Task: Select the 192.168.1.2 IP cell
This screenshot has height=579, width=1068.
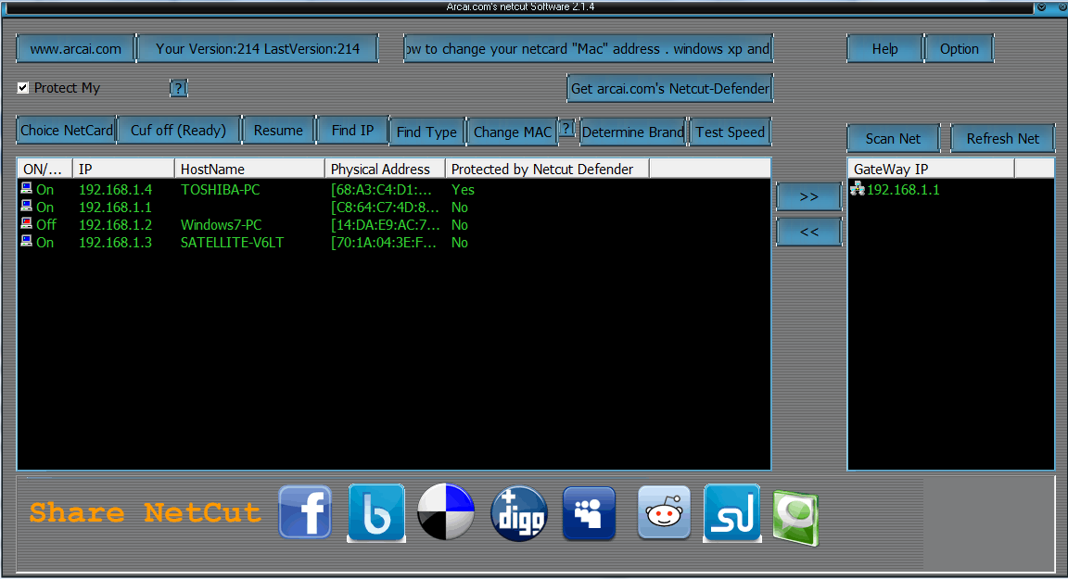Action: 116,225
